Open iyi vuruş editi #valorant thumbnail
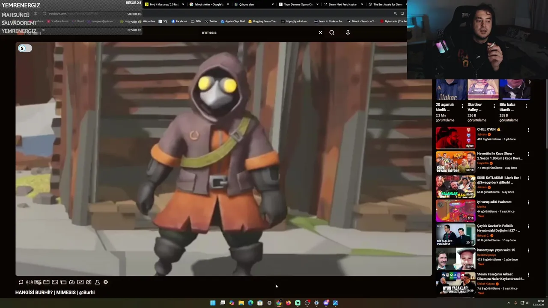Viewport: 548px width, 308px height. [x=456, y=210]
